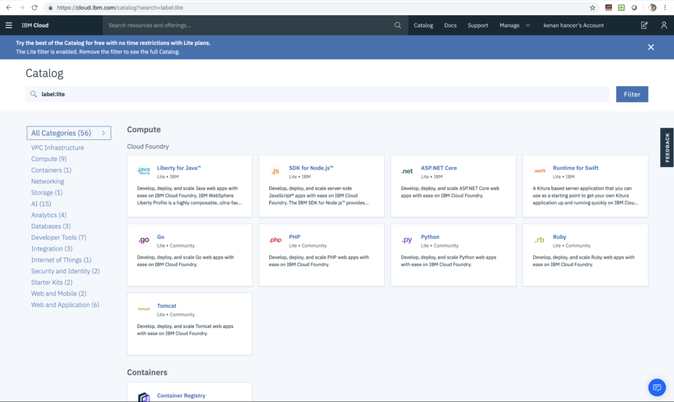This screenshot has width=674, height=402.
Task: Click the .net ASP.NET Core logo
Action: pyautogui.click(x=407, y=171)
